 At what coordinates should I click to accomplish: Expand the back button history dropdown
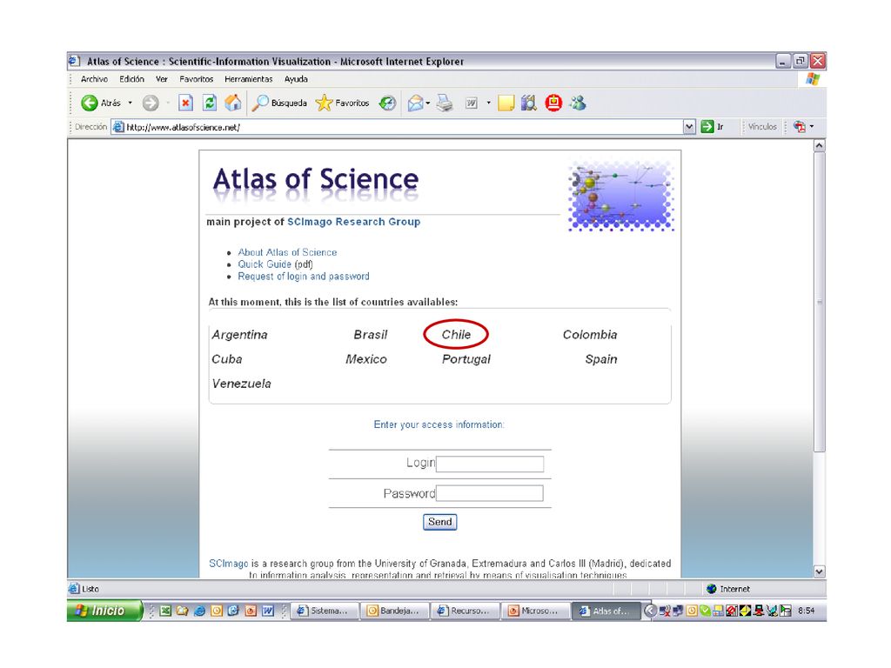131,103
